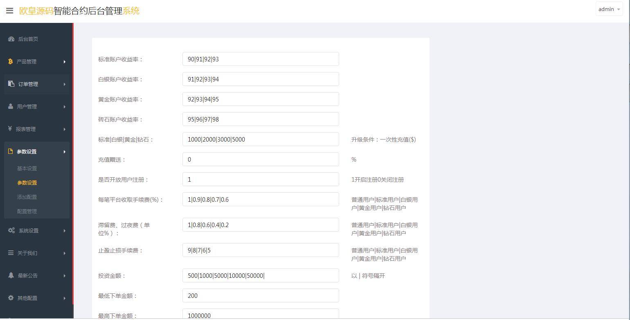Select 基本设置 under 参数设置

click(x=27, y=168)
